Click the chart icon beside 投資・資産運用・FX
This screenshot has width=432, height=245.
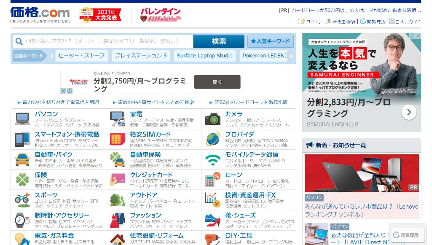pos(213,200)
